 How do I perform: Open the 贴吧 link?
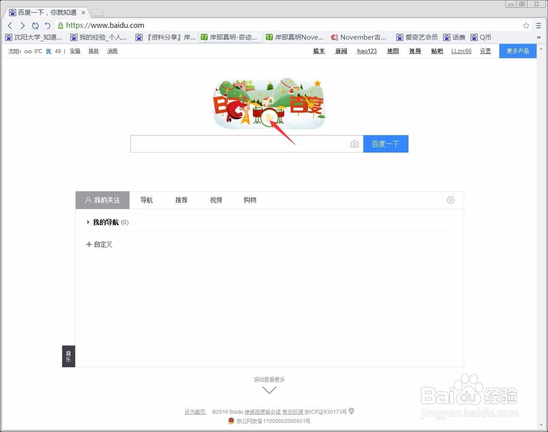tap(437, 51)
